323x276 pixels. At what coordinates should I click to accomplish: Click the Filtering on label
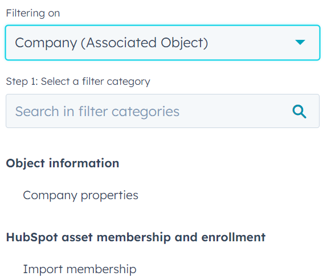pyautogui.click(x=33, y=13)
